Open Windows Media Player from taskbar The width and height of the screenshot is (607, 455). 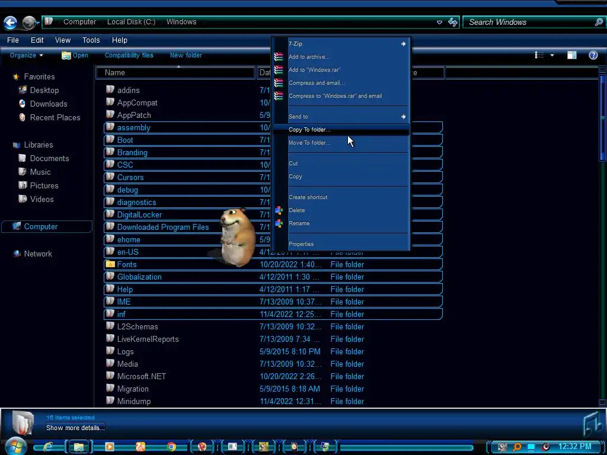click(110, 447)
